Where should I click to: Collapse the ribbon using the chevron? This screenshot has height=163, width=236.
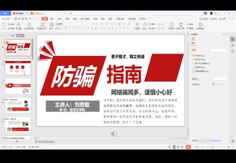coord(233,19)
